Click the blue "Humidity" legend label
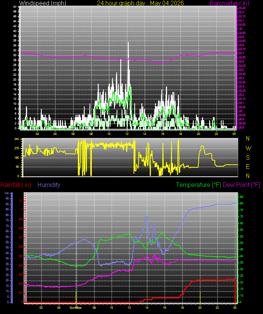The width and height of the screenshot is (263, 314). pos(49,185)
